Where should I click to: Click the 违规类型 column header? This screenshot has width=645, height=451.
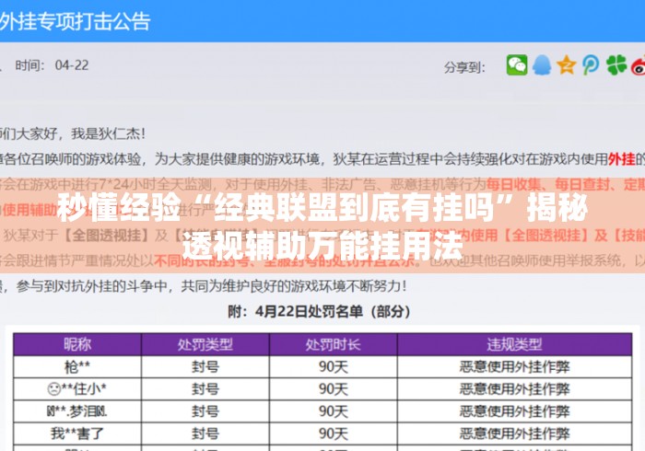[x=514, y=344]
